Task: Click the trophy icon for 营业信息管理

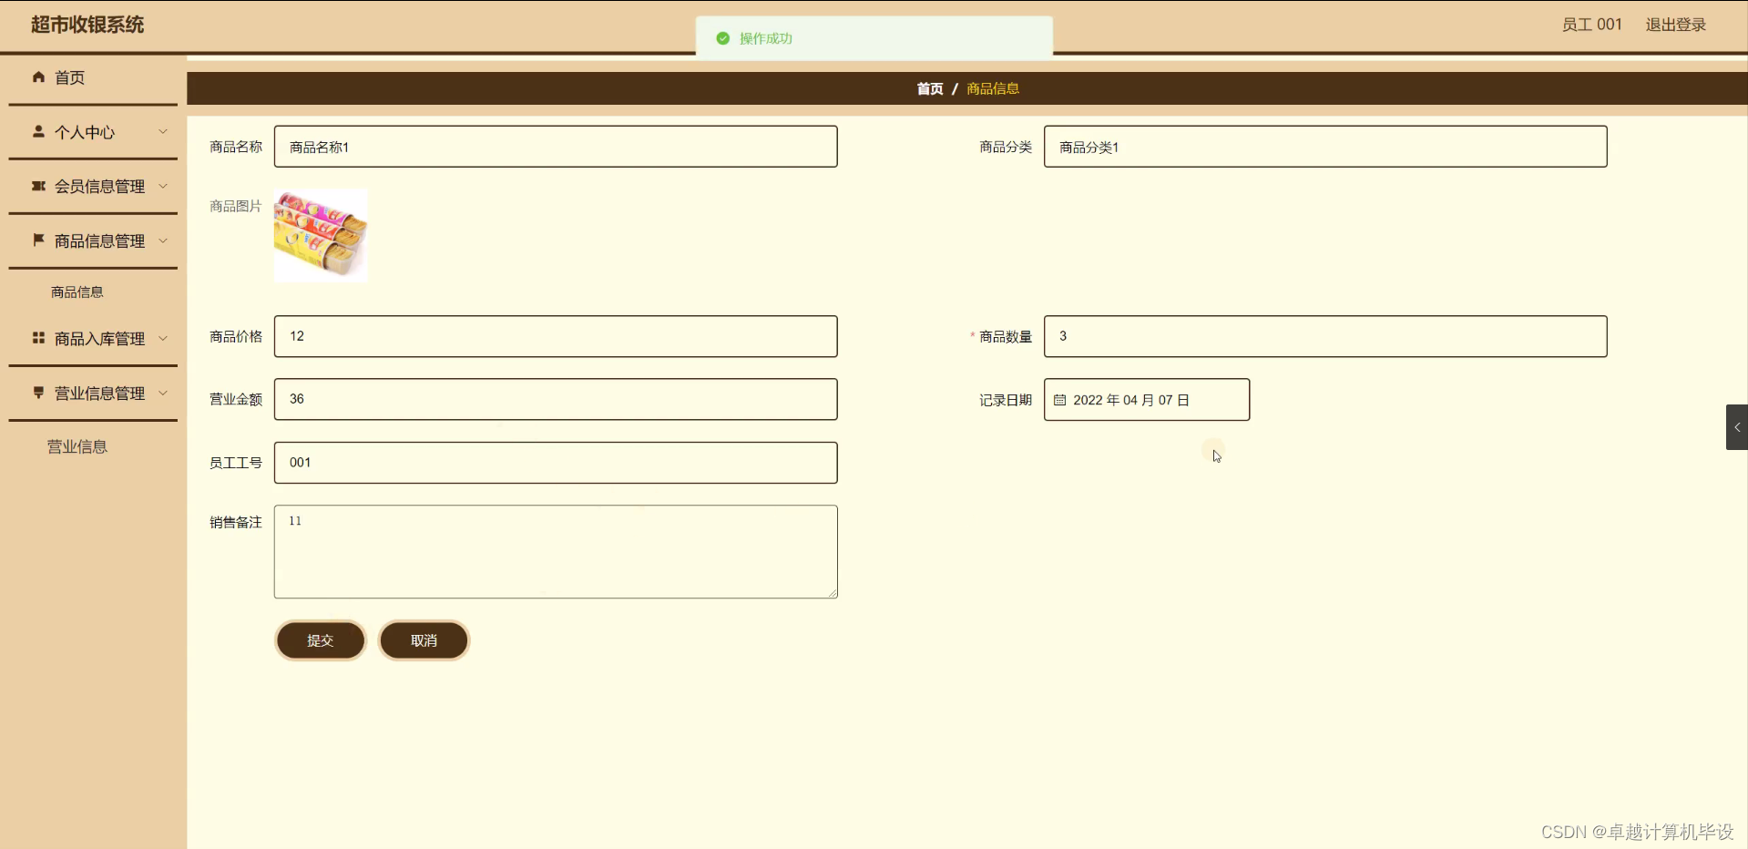Action: pyautogui.click(x=38, y=393)
